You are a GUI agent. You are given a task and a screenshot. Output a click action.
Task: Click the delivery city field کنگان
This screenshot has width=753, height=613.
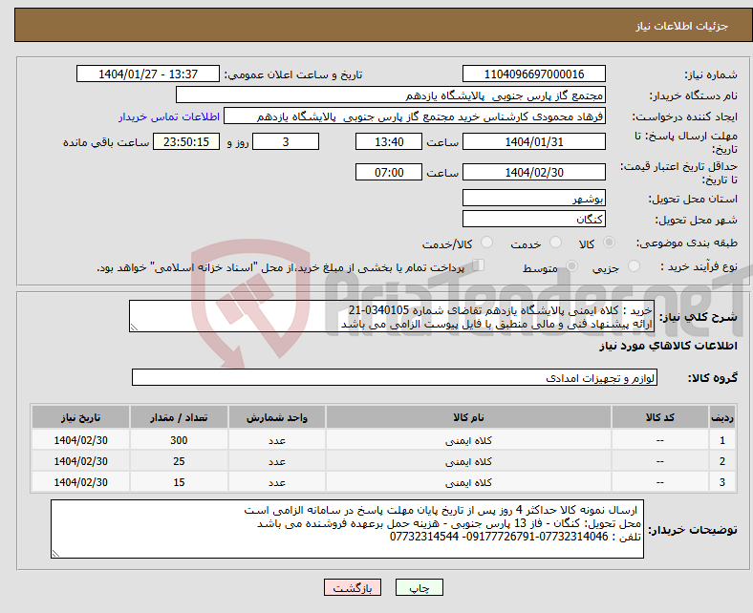(533, 219)
